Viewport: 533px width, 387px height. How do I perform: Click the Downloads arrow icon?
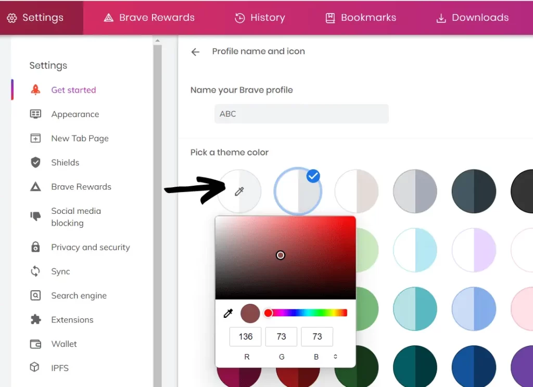[x=441, y=18]
